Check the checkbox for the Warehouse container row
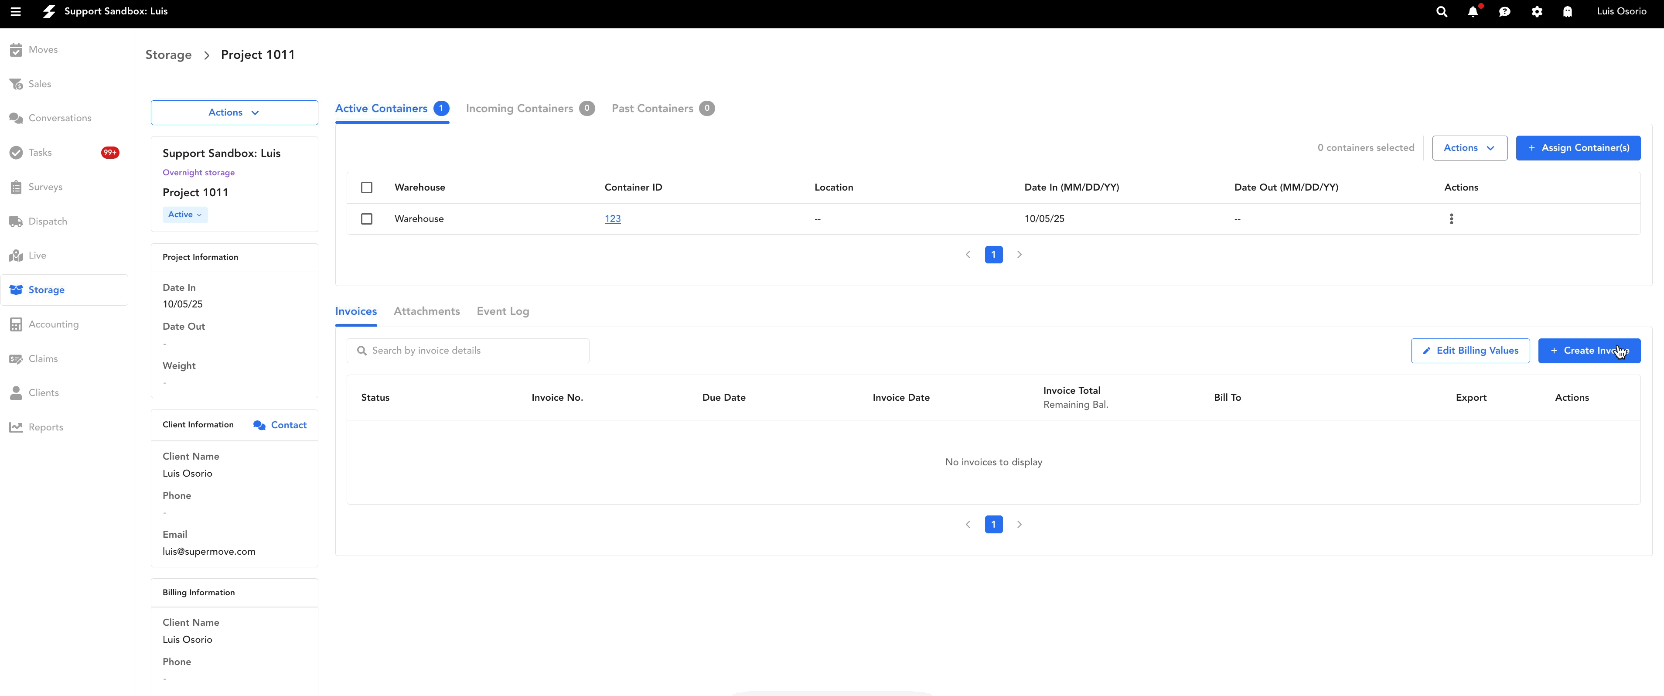1664x696 pixels. click(x=367, y=218)
